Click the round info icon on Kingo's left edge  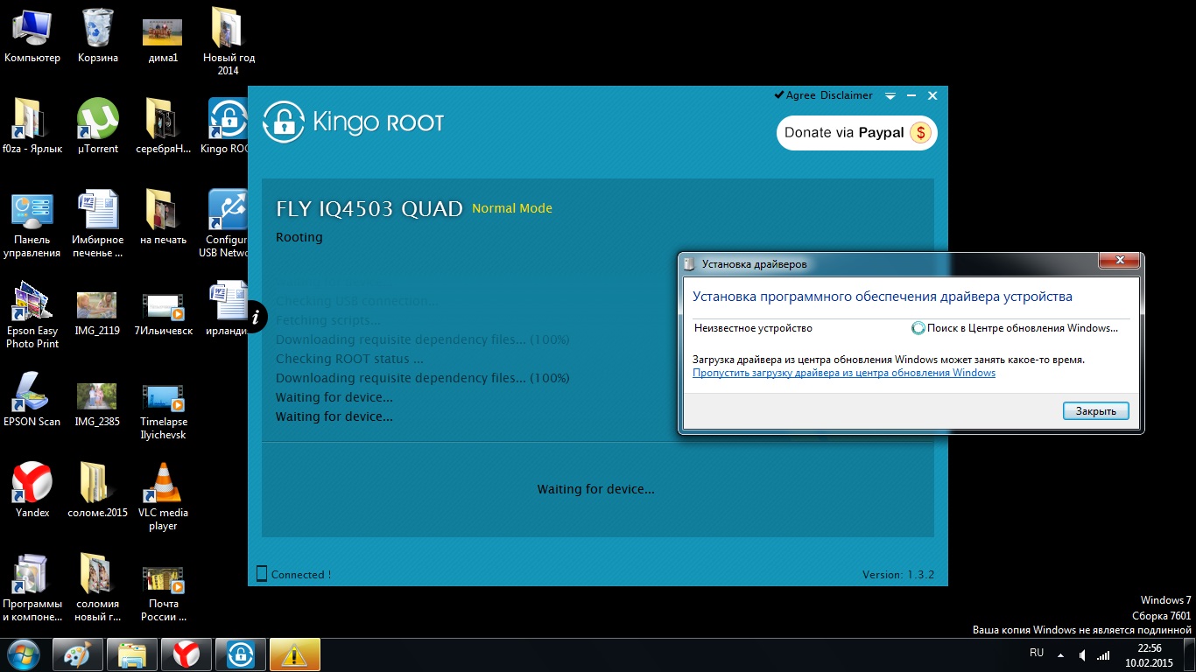click(x=256, y=317)
